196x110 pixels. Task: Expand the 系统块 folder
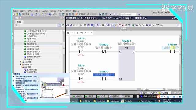(23, 59)
